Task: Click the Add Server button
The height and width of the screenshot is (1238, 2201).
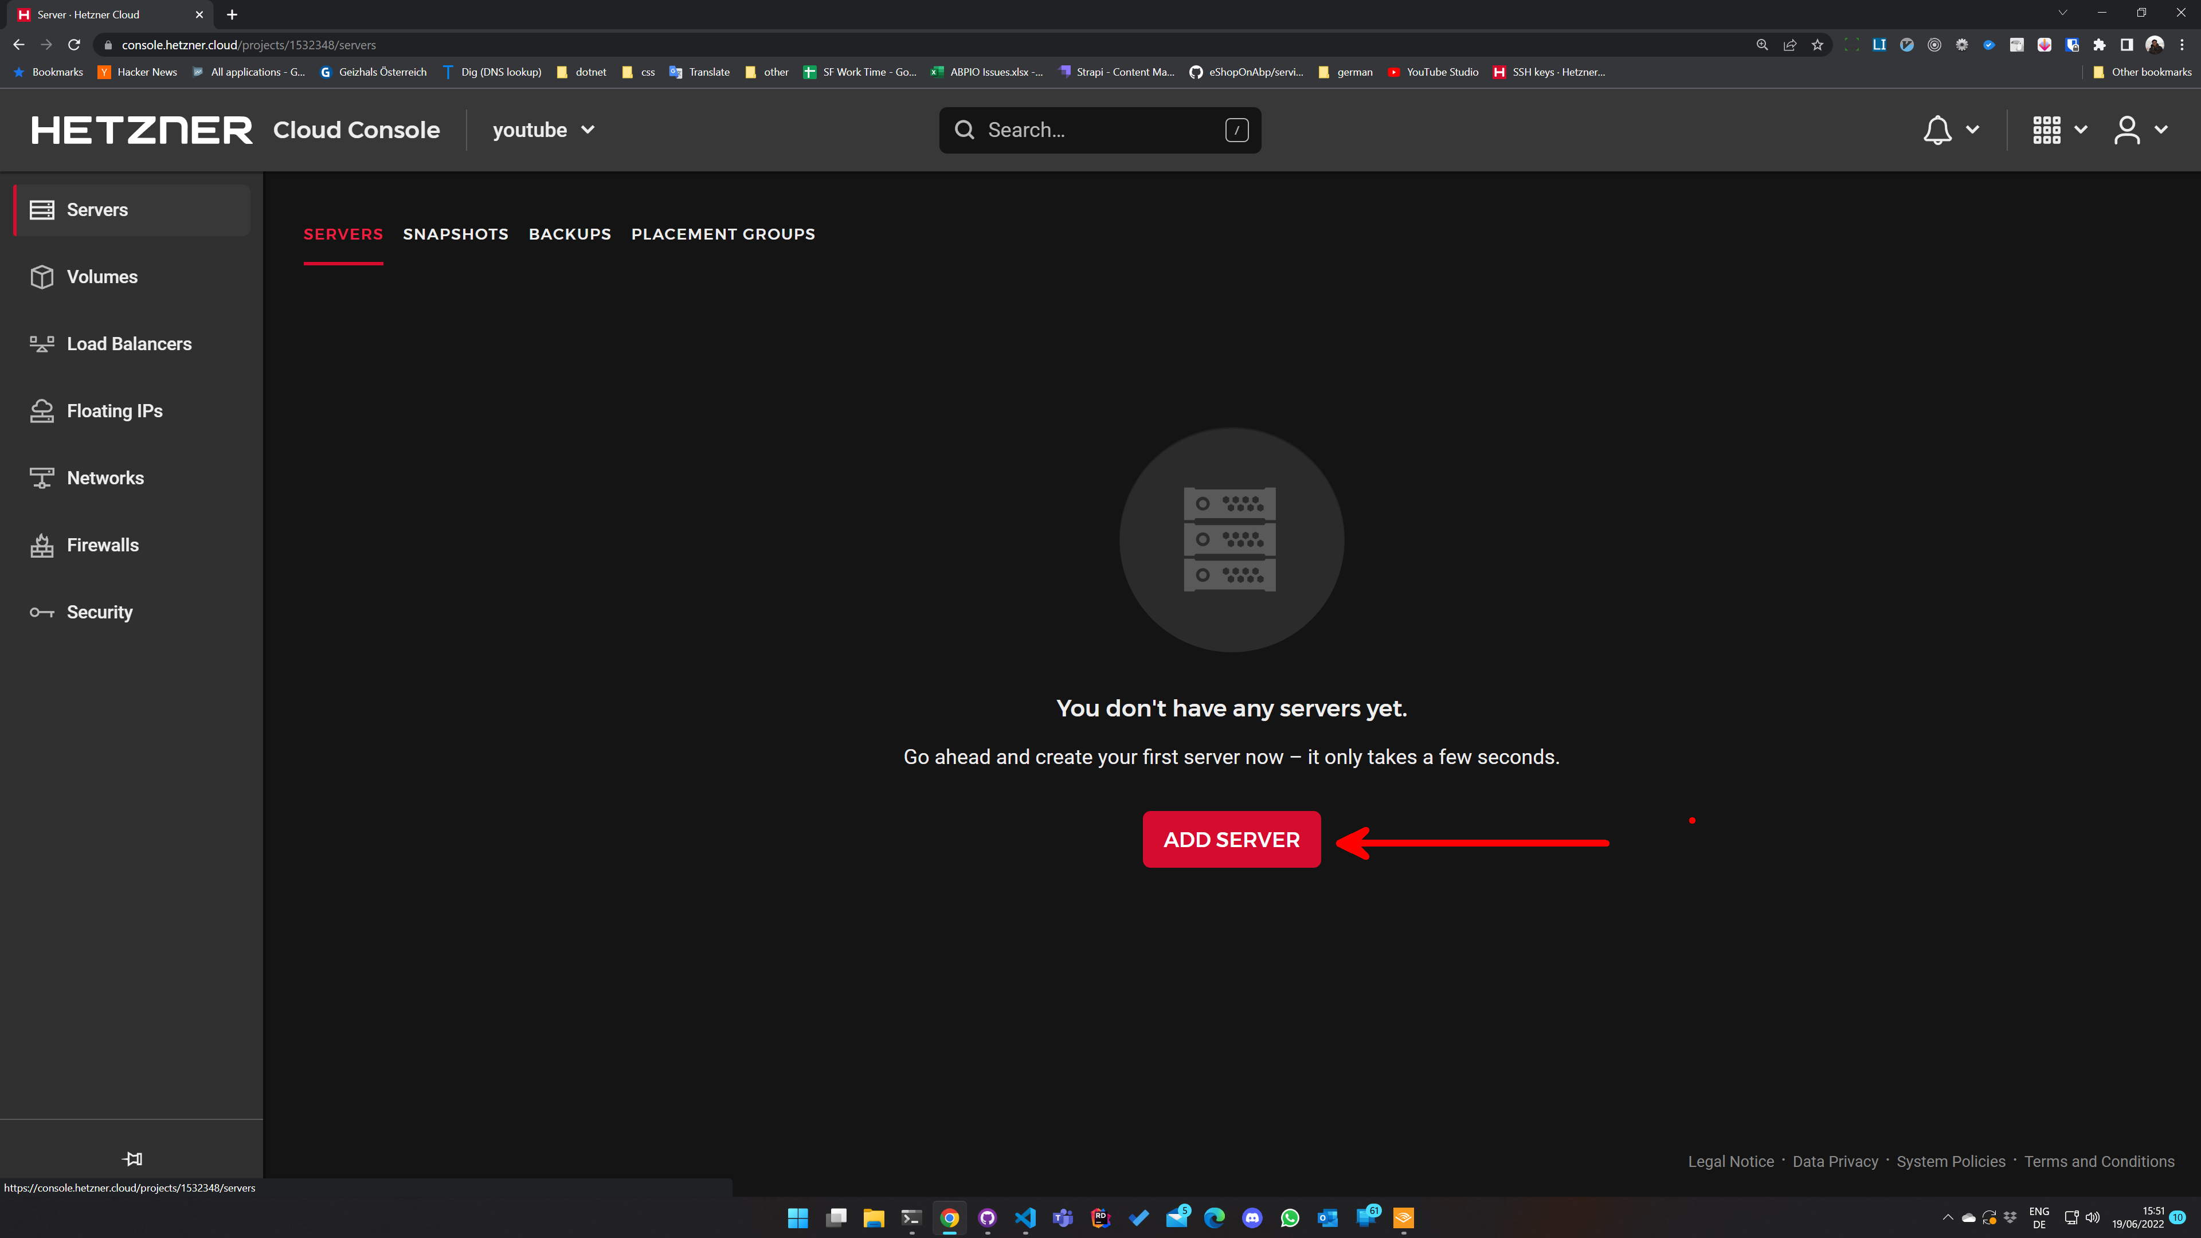Action: [x=1231, y=839]
